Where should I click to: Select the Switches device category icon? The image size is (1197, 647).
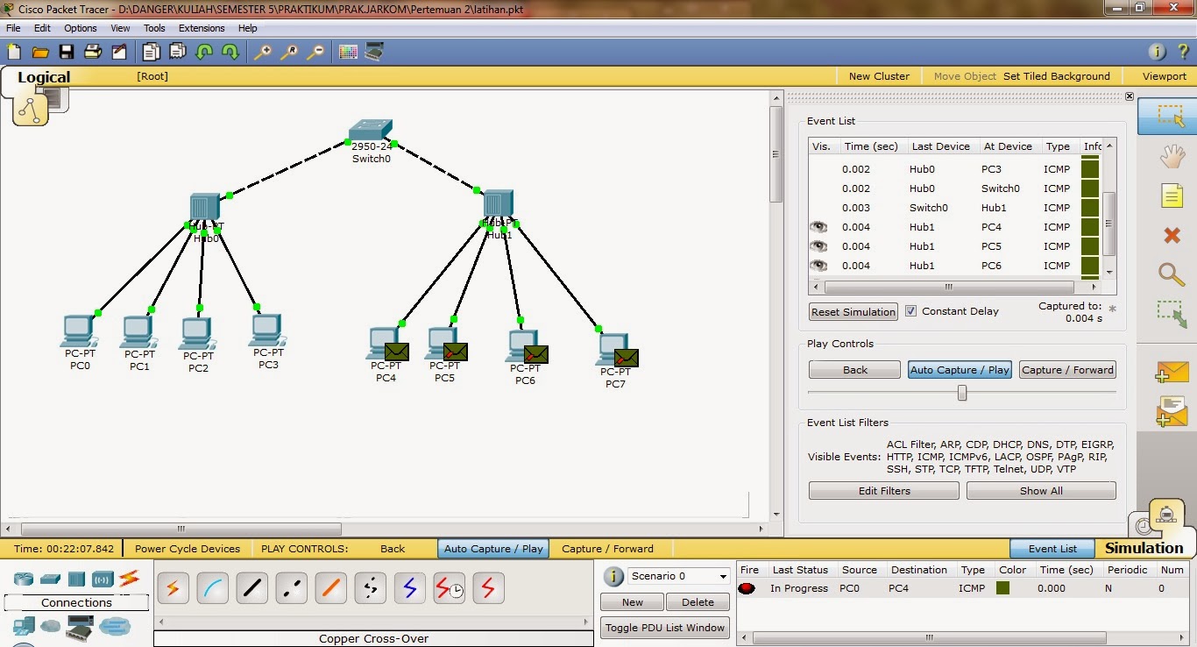[50, 579]
